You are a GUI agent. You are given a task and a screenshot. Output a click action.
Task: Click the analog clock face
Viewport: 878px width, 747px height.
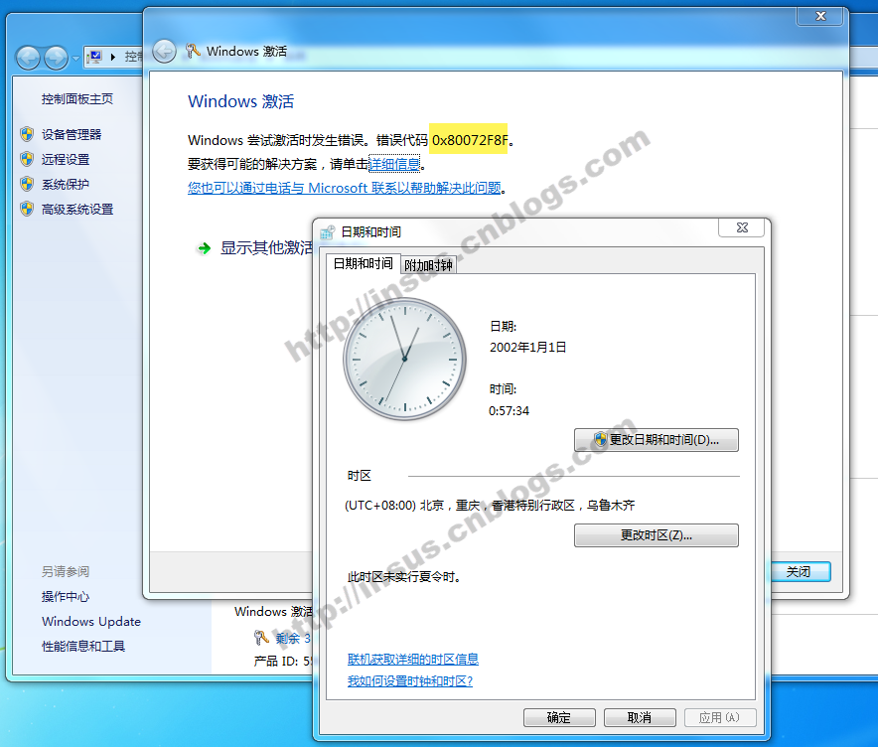pos(404,359)
